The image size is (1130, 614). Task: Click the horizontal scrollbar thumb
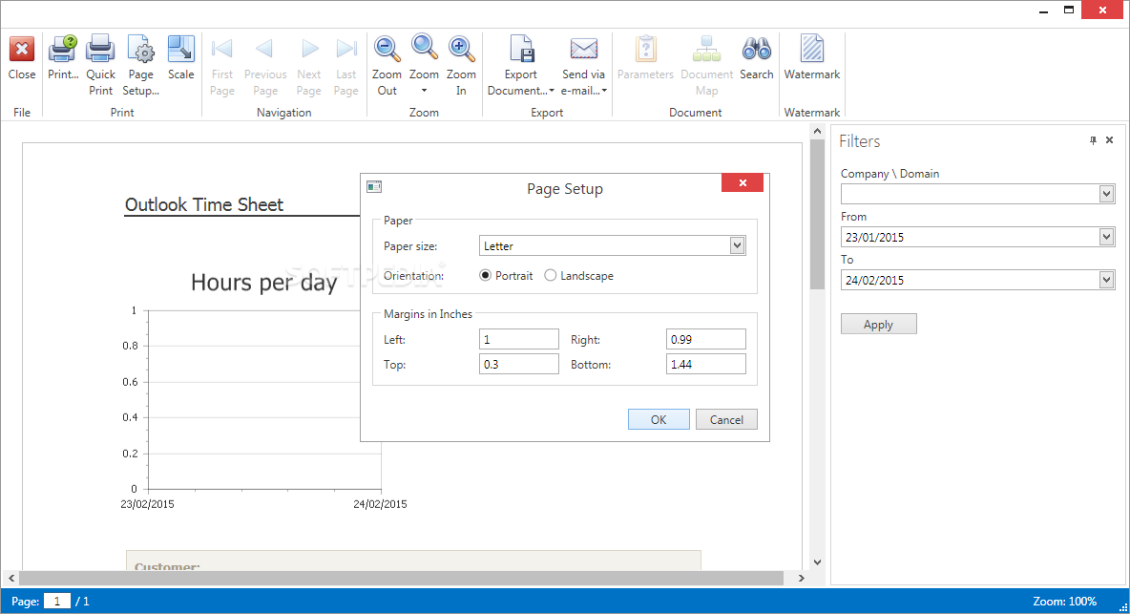pyautogui.click(x=402, y=578)
